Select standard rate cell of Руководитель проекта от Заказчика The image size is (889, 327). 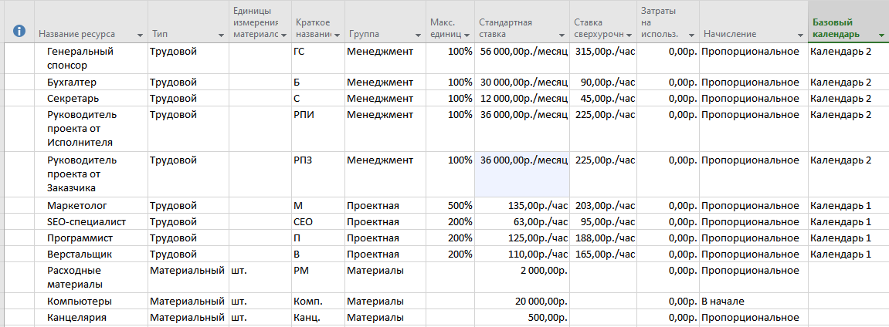[x=522, y=173]
